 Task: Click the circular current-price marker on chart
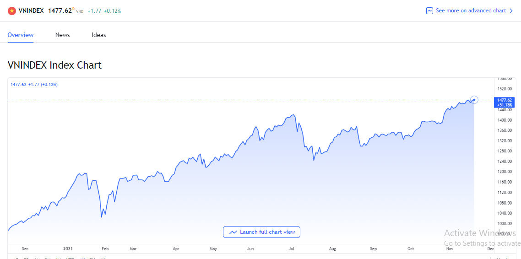[x=474, y=99]
